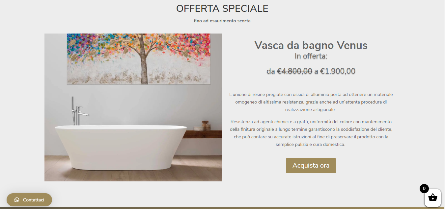Click the cart item count badge
Viewport: 445px width, 209px height.
(424, 189)
